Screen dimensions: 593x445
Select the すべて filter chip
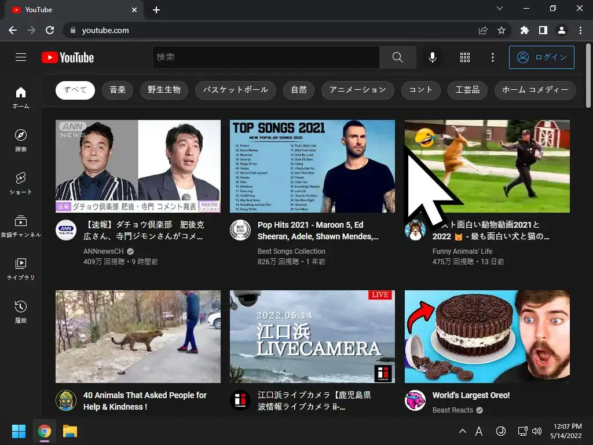click(x=75, y=90)
